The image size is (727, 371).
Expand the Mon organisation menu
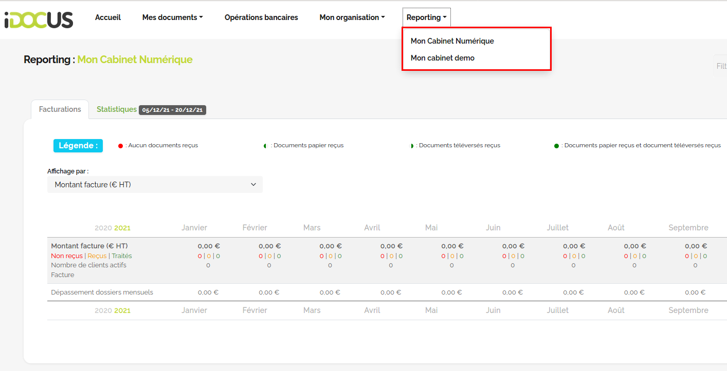point(352,17)
